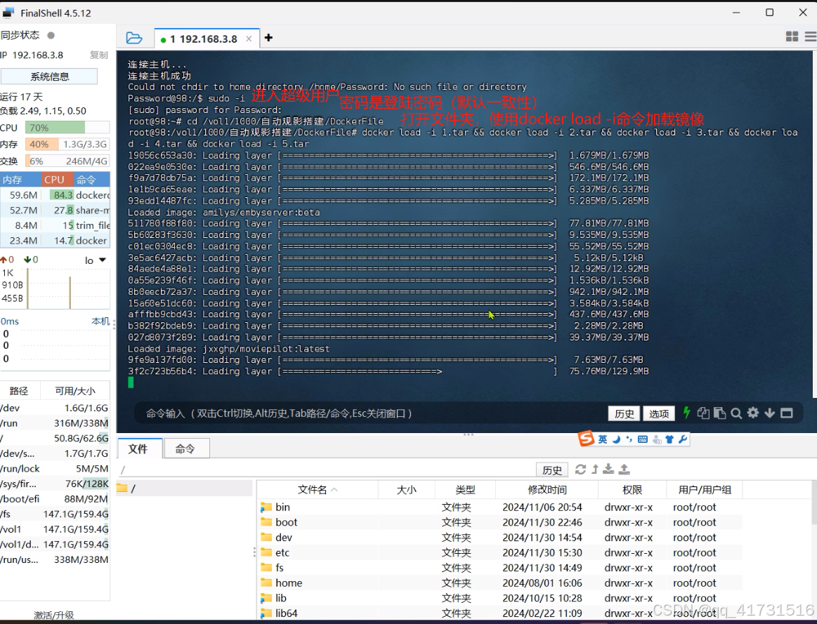Select the dev folder row
The height and width of the screenshot is (624, 817).
pos(500,537)
